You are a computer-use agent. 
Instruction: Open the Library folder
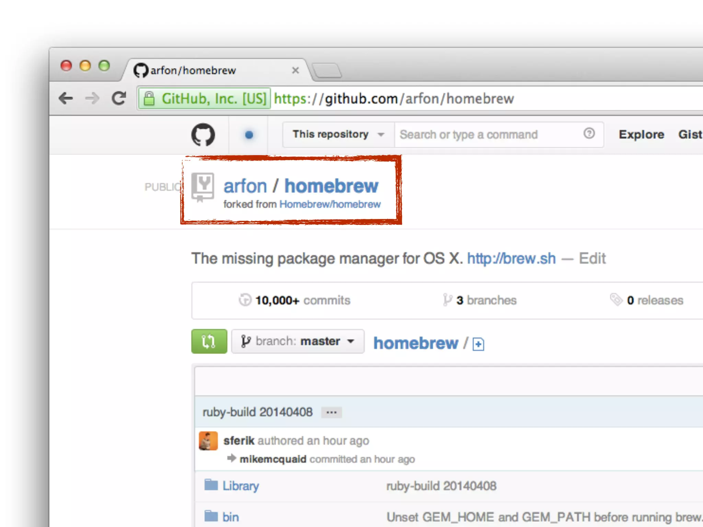tap(240, 486)
